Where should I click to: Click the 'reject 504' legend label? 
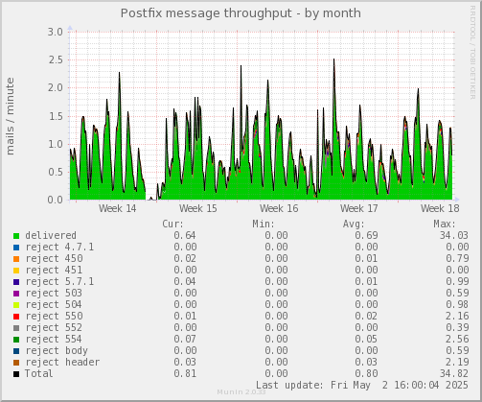tap(54, 305)
